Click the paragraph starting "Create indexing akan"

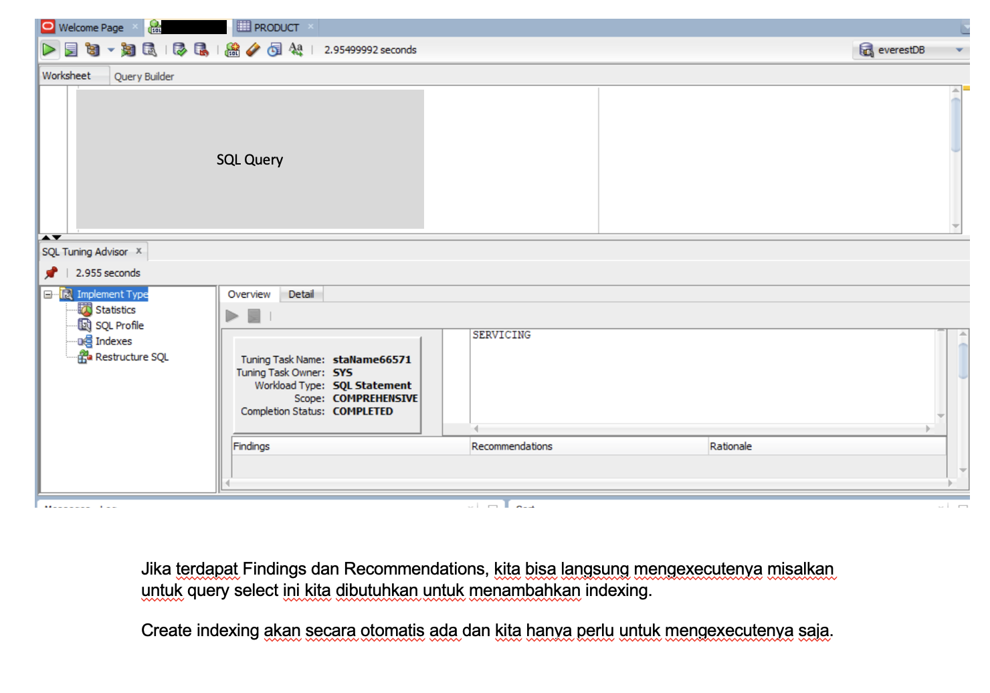[487, 631]
